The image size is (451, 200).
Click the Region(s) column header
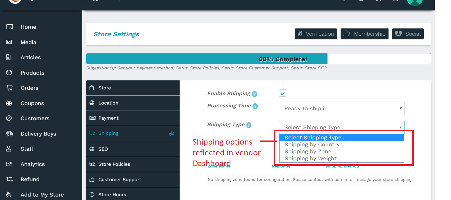281,166
